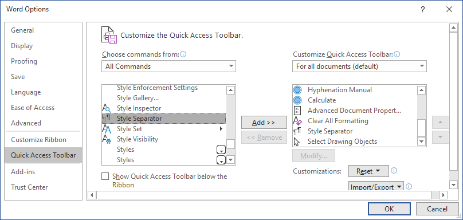
Task: Click toolbar list scroll up arrow
Action: (421, 90)
